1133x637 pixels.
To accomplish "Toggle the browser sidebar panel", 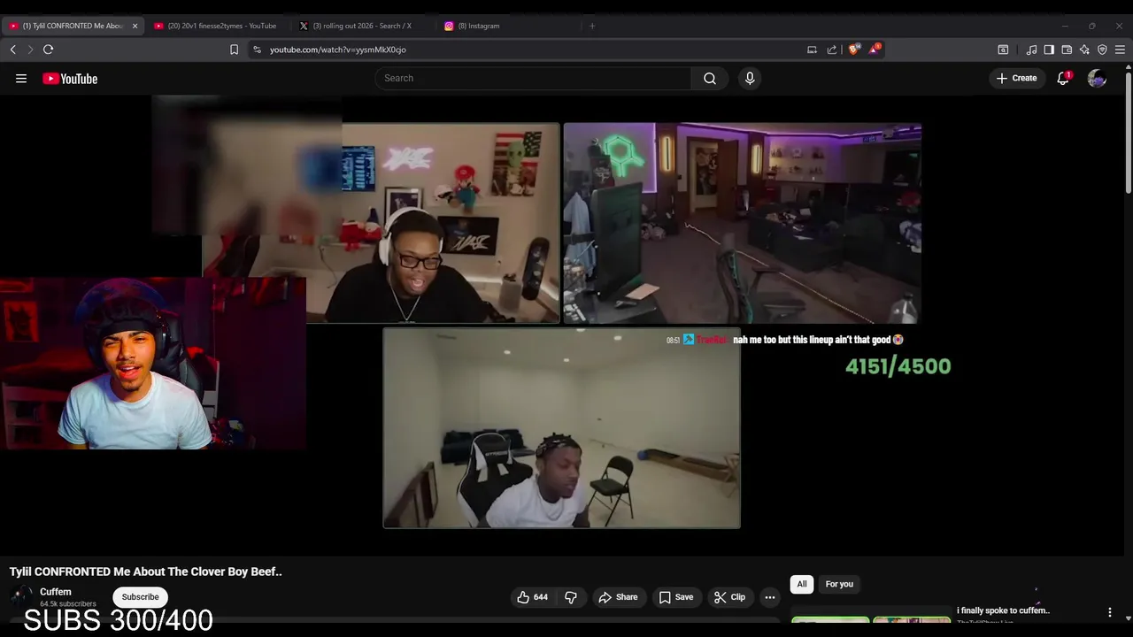I will (x=1049, y=50).
